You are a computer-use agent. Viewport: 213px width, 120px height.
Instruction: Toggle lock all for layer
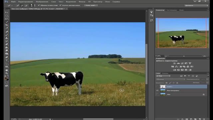pyautogui.click(x=177, y=83)
